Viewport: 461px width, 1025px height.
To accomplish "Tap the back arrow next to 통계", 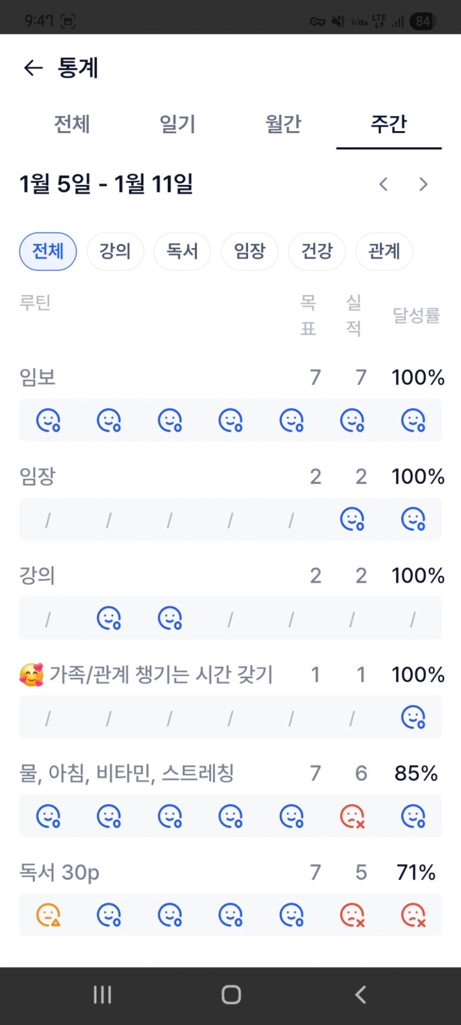I will (33, 68).
